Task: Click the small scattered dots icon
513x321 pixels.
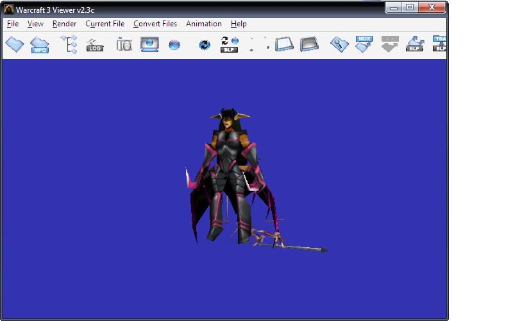Action: pyautogui.click(x=260, y=44)
